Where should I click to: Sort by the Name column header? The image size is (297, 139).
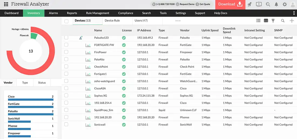click(x=98, y=30)
